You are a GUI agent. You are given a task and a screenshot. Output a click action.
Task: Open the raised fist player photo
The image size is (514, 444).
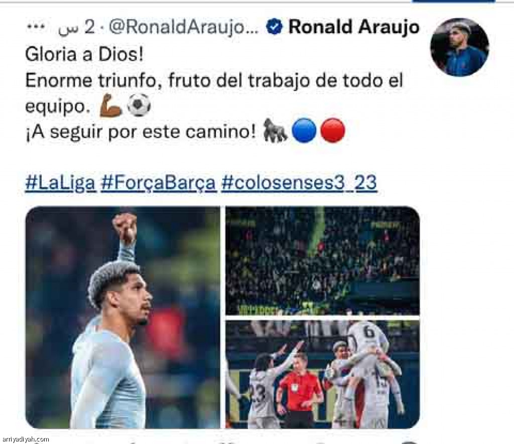(x=123, y=317)
